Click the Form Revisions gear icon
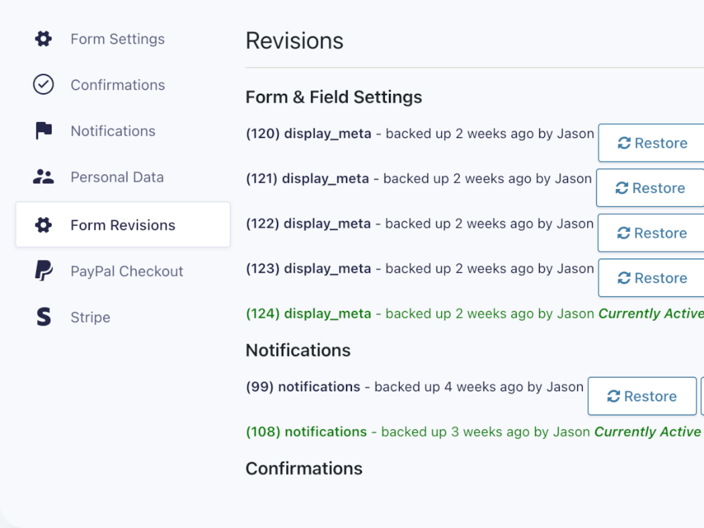The width and height of the screenshot is (704, 528). click(x=44, y=225)
